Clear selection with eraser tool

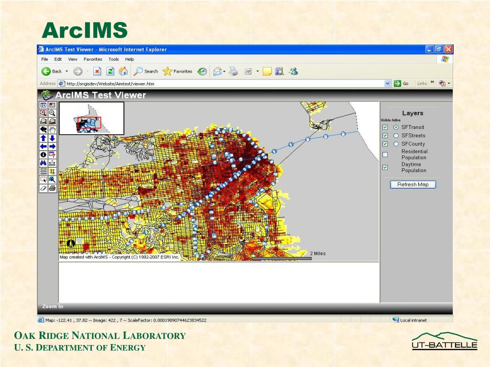[44, 188]
